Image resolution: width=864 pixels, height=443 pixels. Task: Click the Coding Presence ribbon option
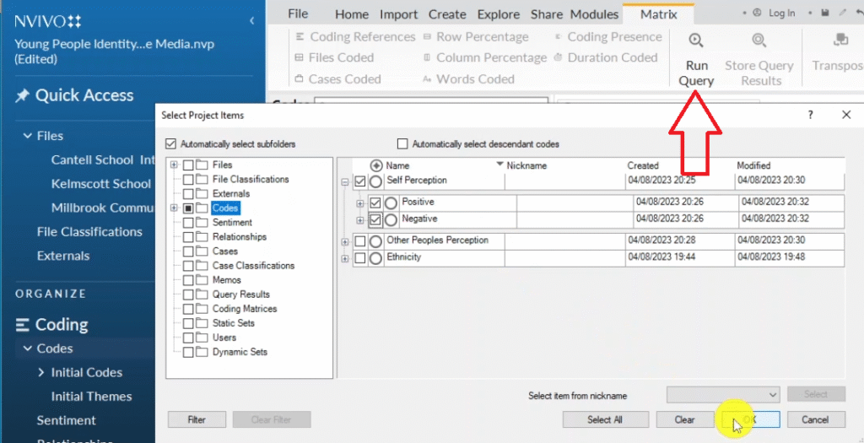pos(613,37)
